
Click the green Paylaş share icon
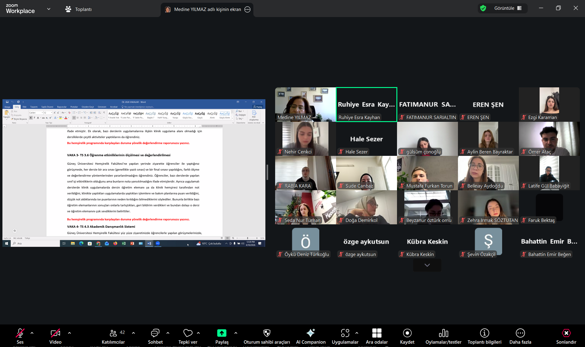[x=222, y=333]
